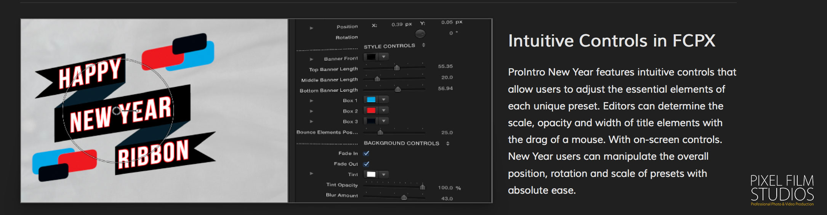The image size is (827, 215).
Task: Open Box 2 color dropdown arrow
Action: pos(384,111)
